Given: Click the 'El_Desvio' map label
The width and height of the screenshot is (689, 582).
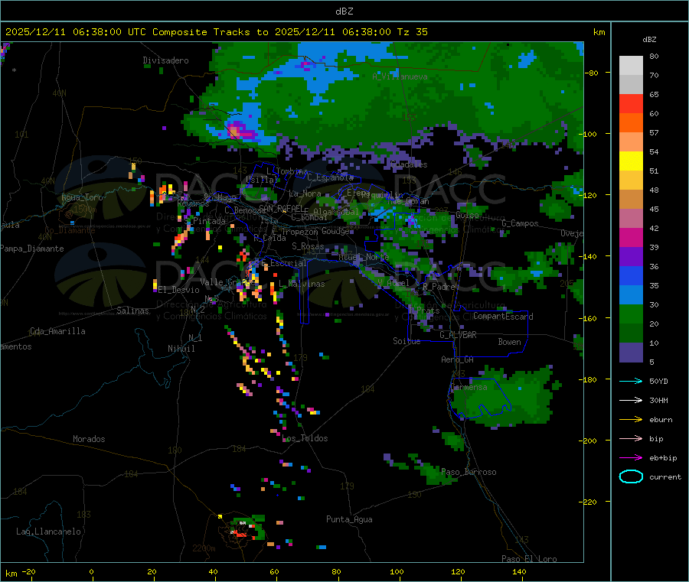Looking at the screenshot, I should coord(179,290).
